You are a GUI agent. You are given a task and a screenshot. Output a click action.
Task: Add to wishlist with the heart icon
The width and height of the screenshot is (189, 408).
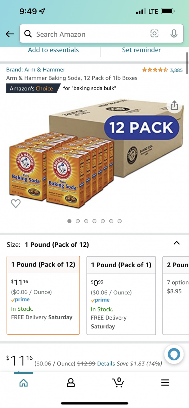click(16, 203)
